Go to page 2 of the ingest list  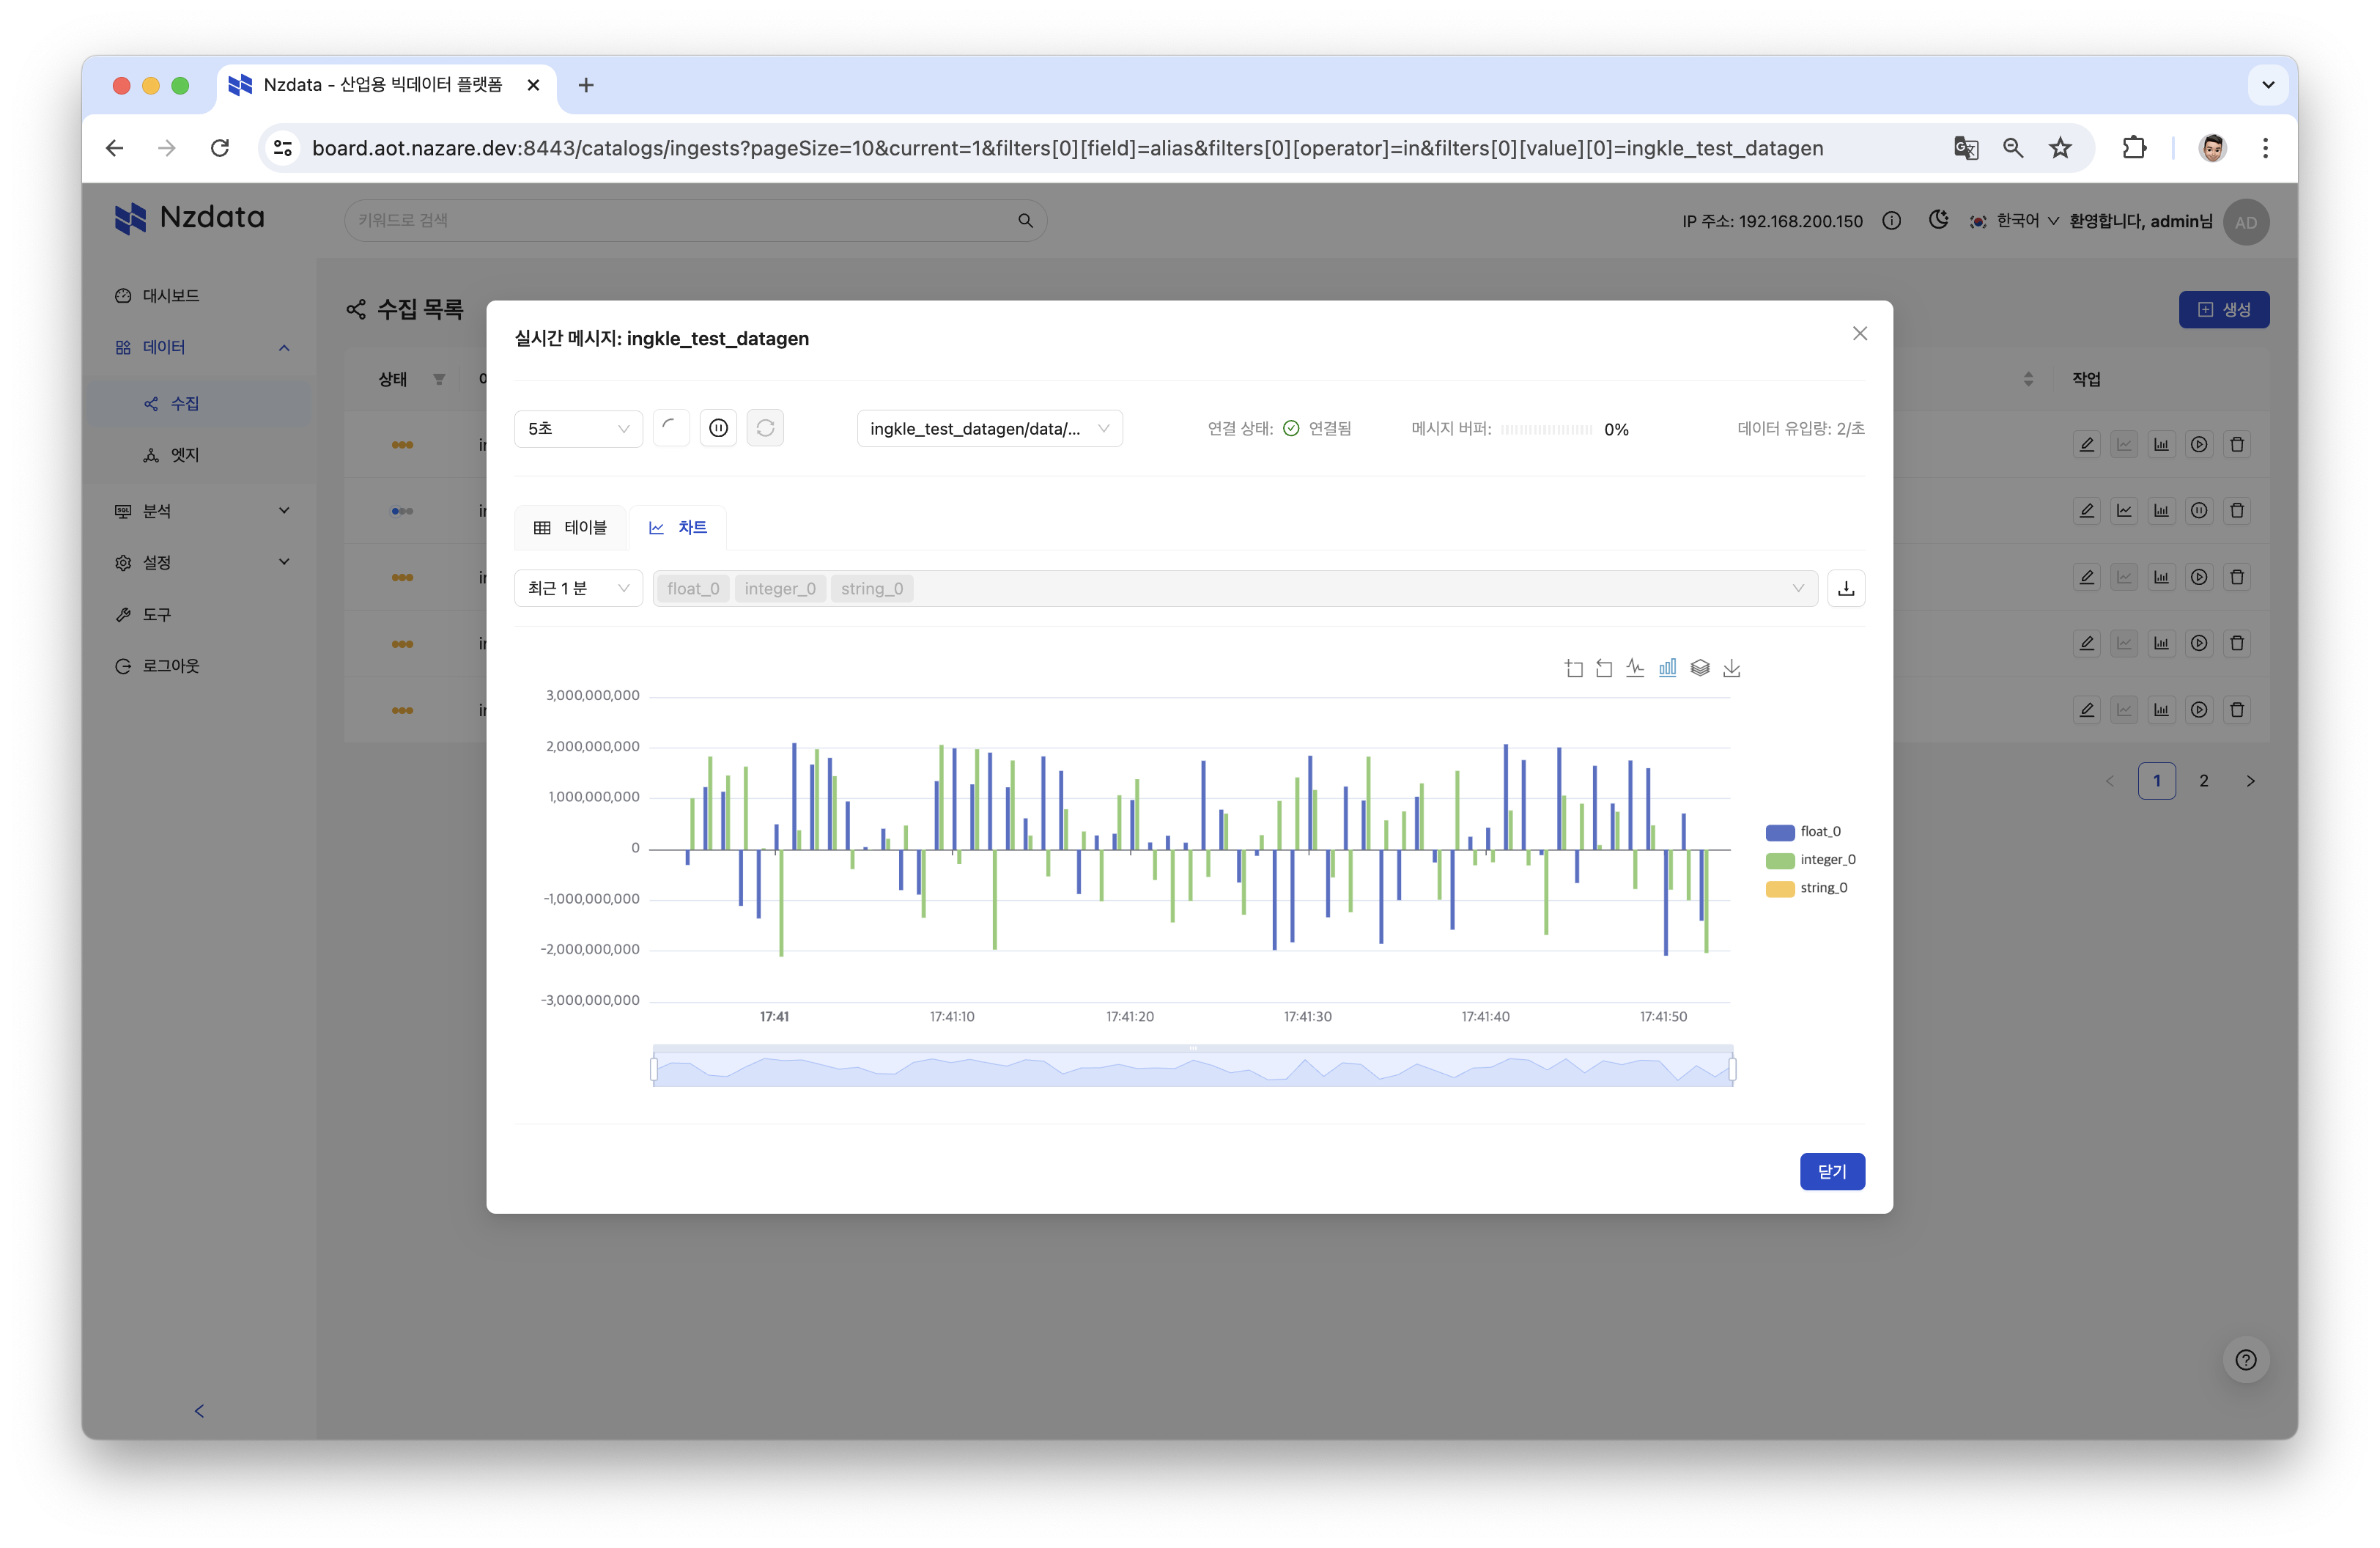click(2204, 781)
